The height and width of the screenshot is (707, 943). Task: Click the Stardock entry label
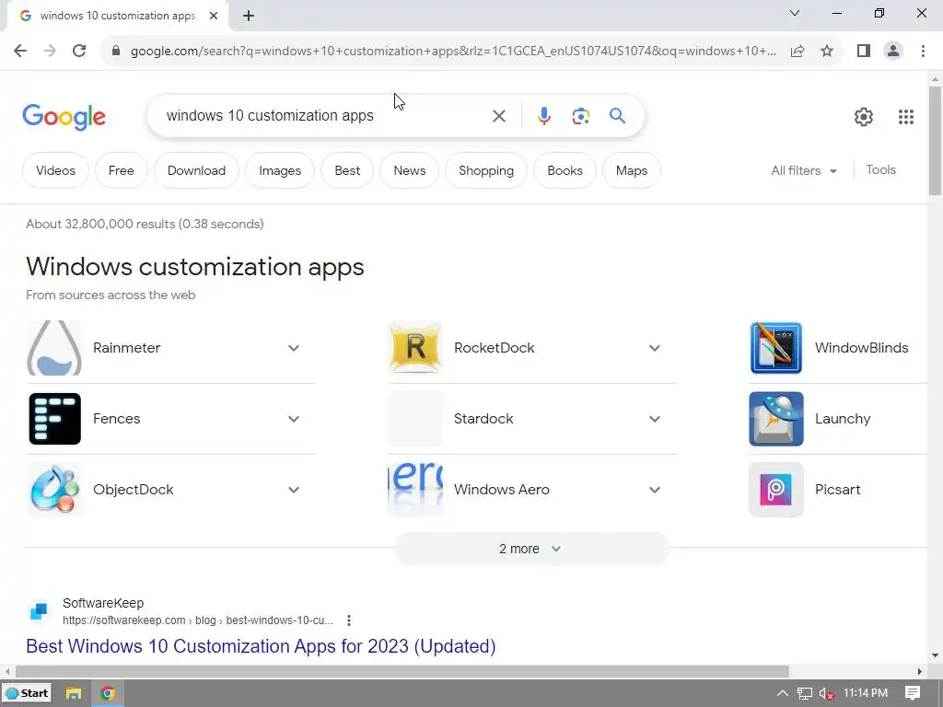(x=483, y=419)
